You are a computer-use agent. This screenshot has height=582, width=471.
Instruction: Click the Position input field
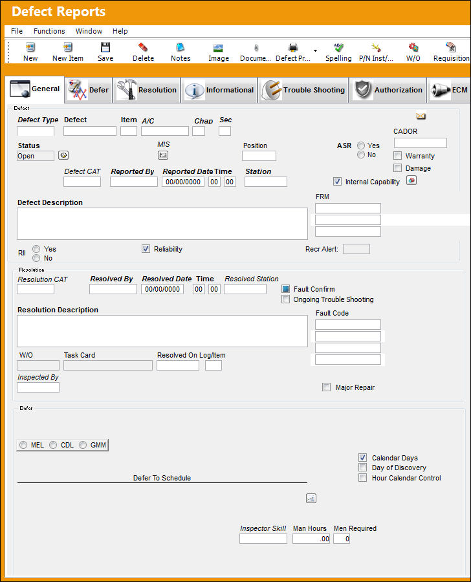[259, 155]
